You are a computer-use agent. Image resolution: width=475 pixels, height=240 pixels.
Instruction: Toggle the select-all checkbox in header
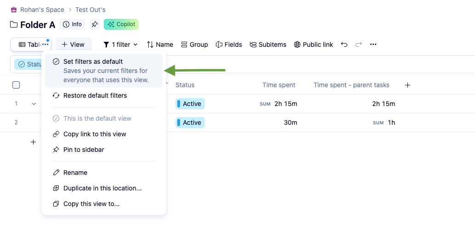16,85
